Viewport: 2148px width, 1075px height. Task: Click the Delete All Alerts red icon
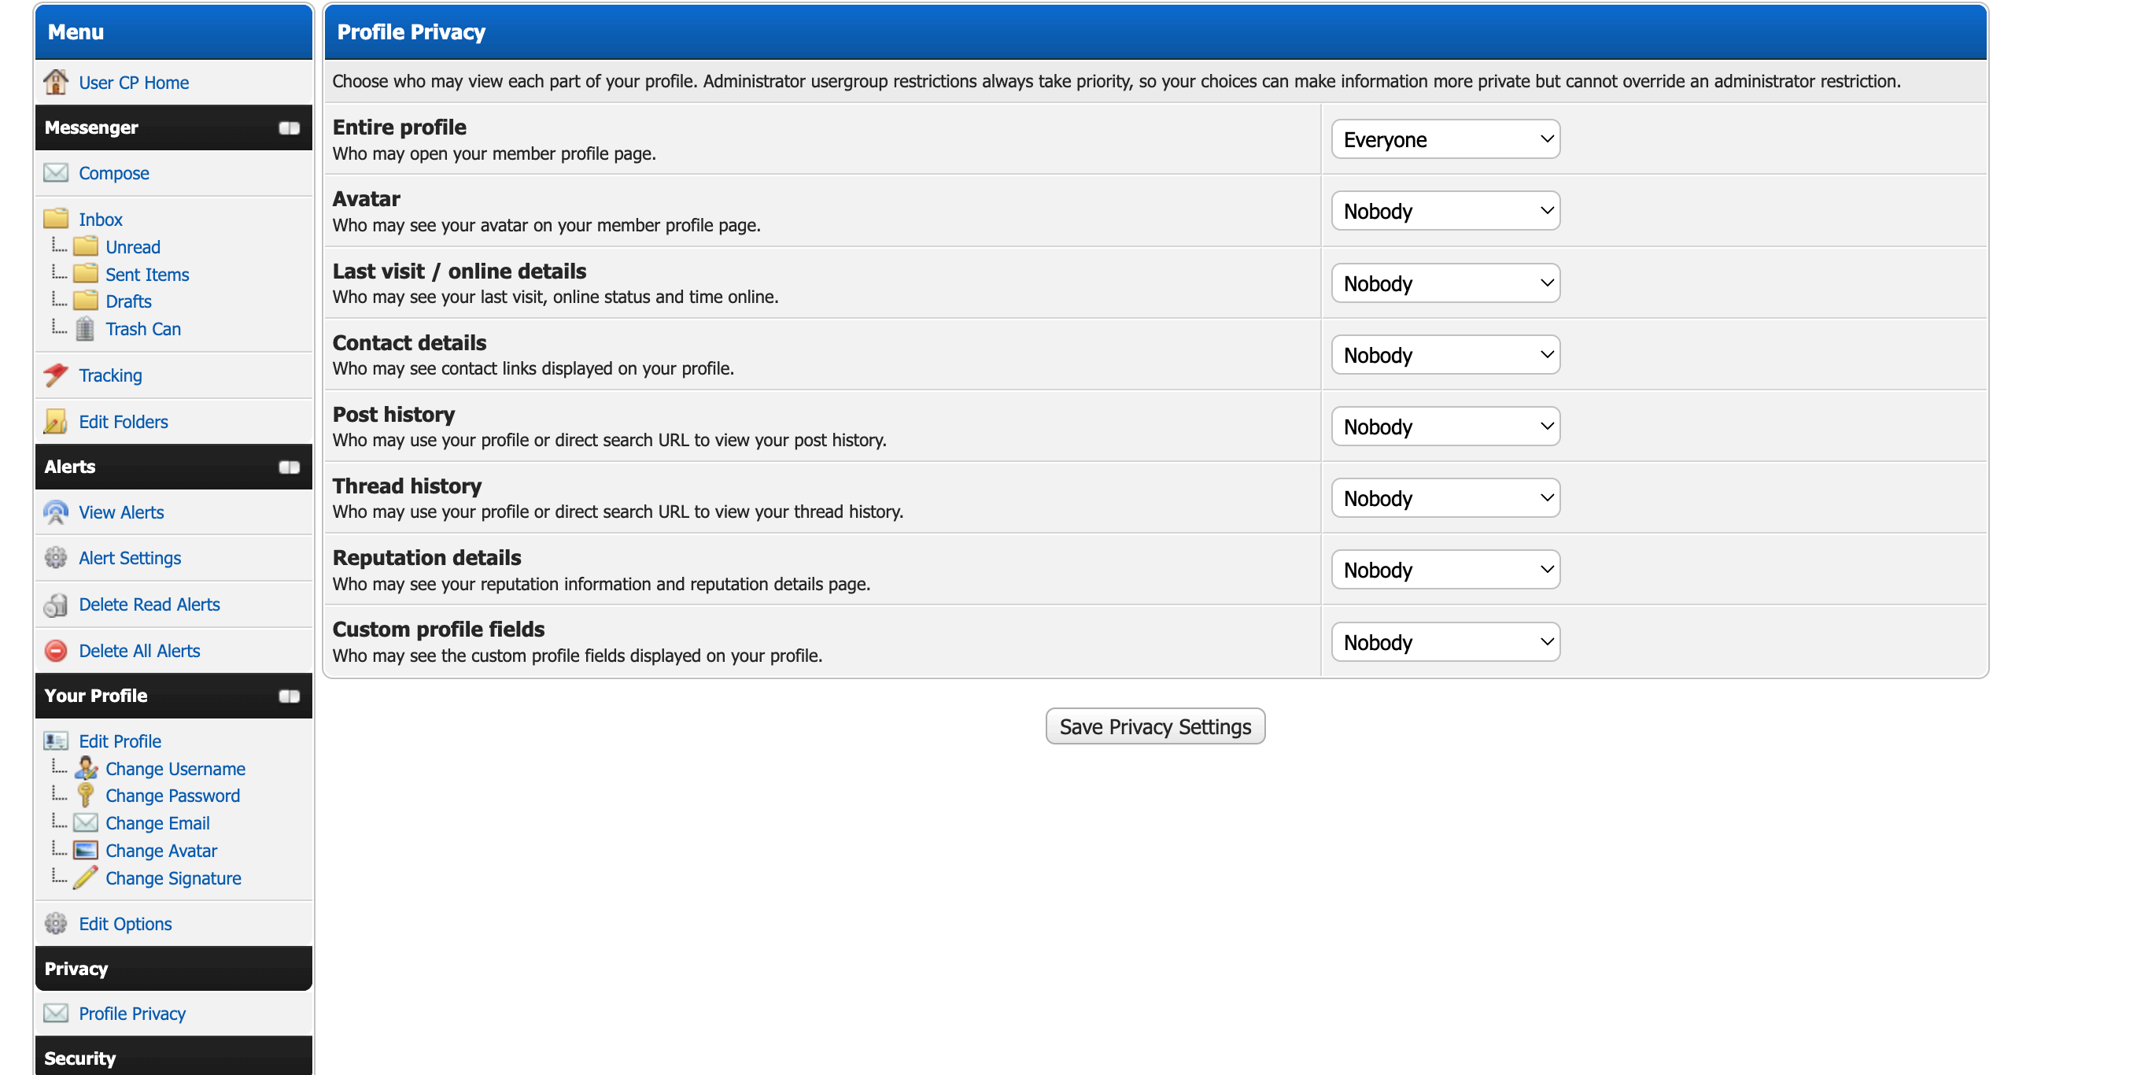(x=56, y=651)
